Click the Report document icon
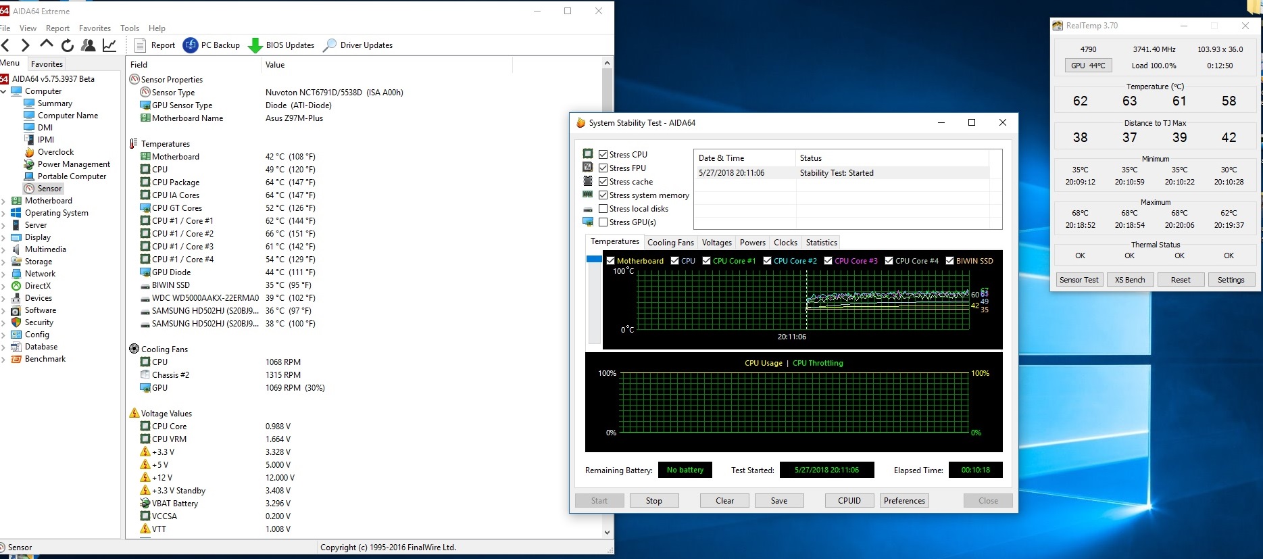The image size is (1263, 559). click(141, 45)
